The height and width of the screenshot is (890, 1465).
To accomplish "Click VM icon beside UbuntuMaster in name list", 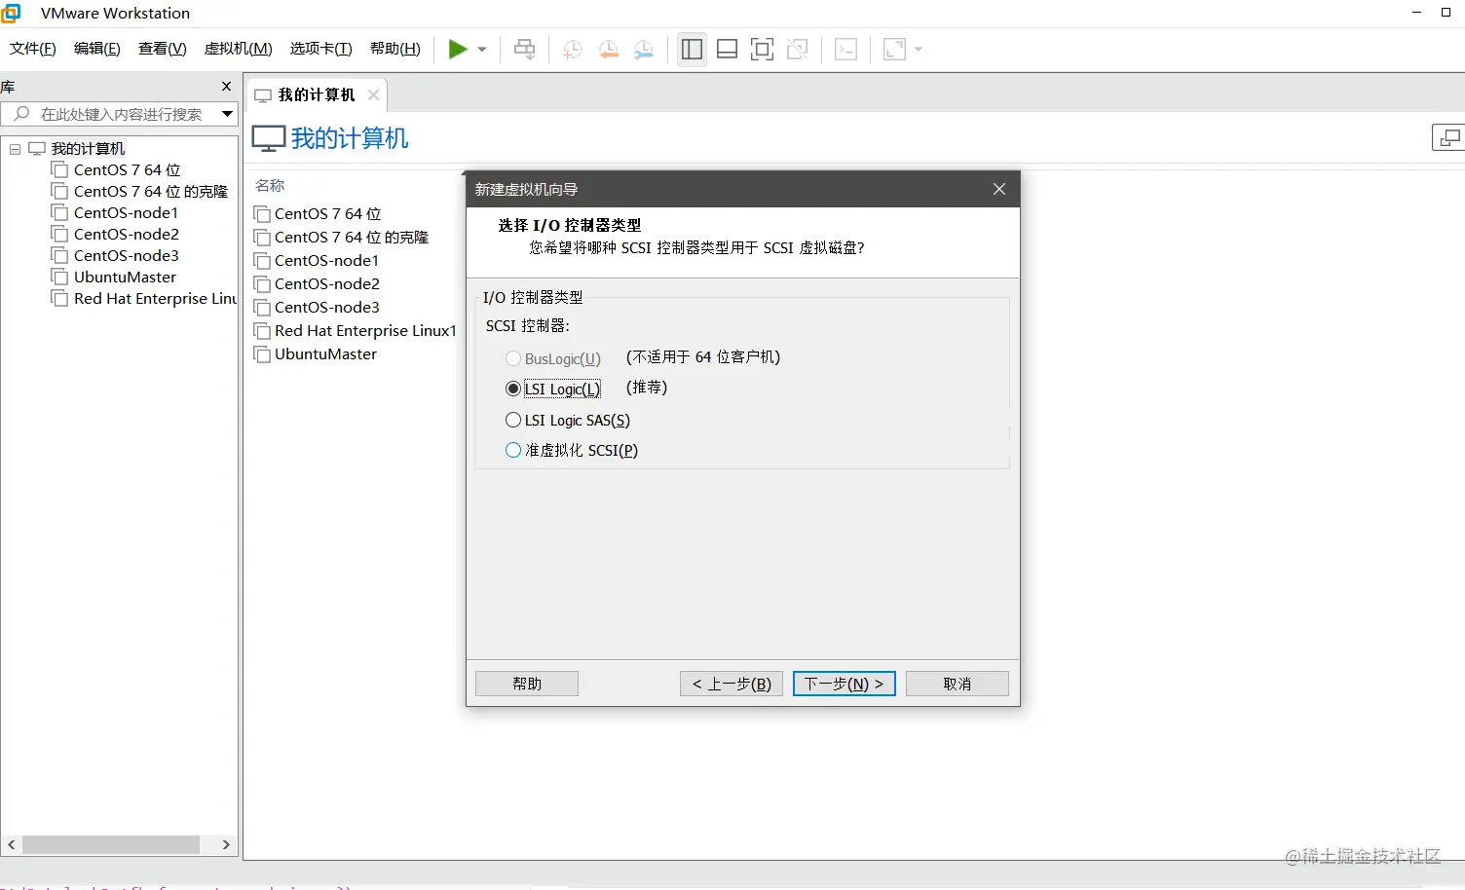I will (262, 354).
